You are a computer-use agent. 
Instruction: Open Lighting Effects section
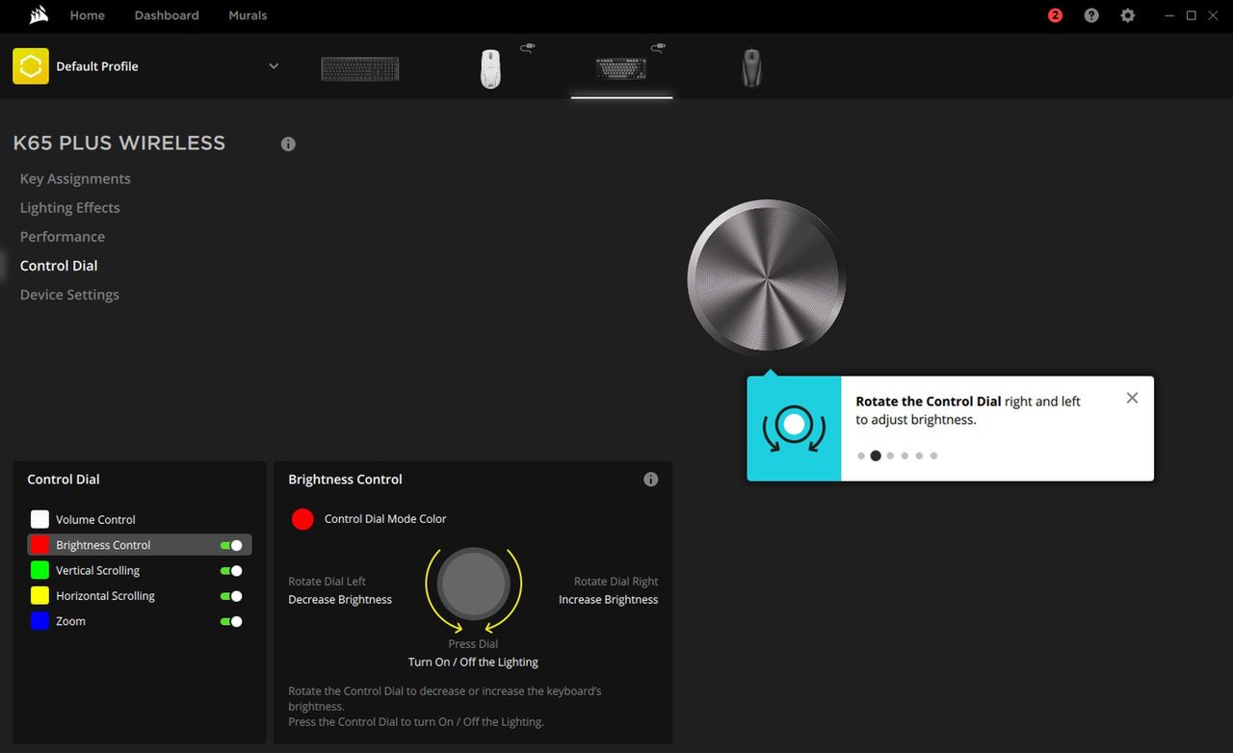point(70,207)
